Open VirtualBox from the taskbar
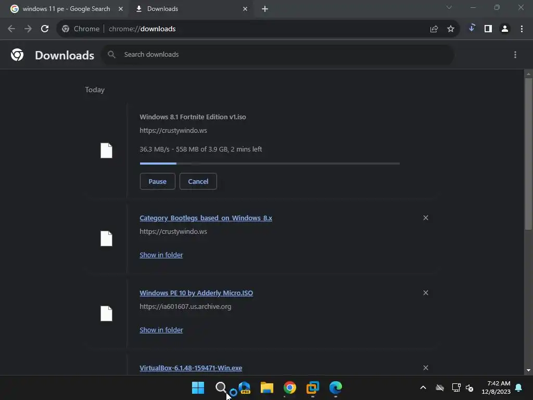This screenshot has height=400, width=533. click(313, 387)
